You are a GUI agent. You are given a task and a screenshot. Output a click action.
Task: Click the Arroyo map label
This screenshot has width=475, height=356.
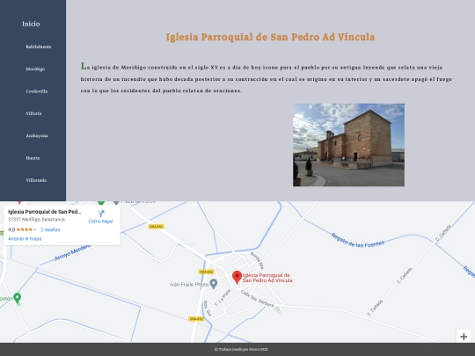click(73, 253)
